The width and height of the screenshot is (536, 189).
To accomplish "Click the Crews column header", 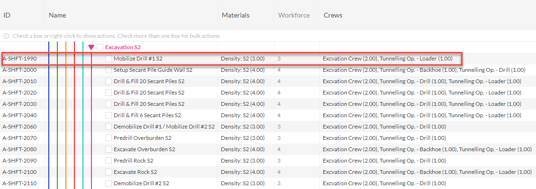I will point(333,15).
